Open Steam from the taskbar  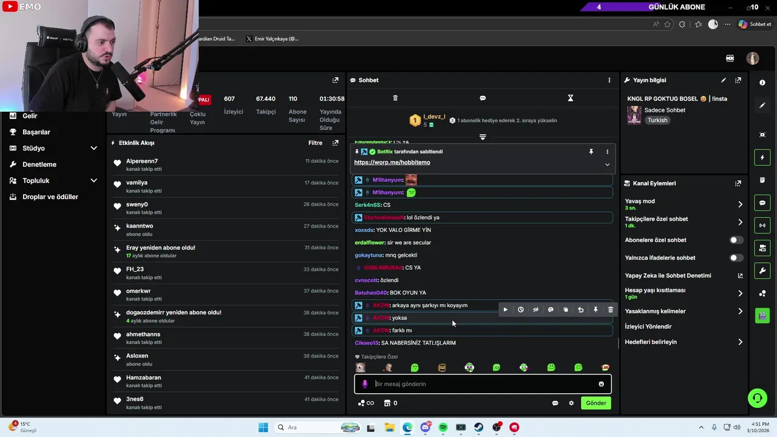coord(479,427)
